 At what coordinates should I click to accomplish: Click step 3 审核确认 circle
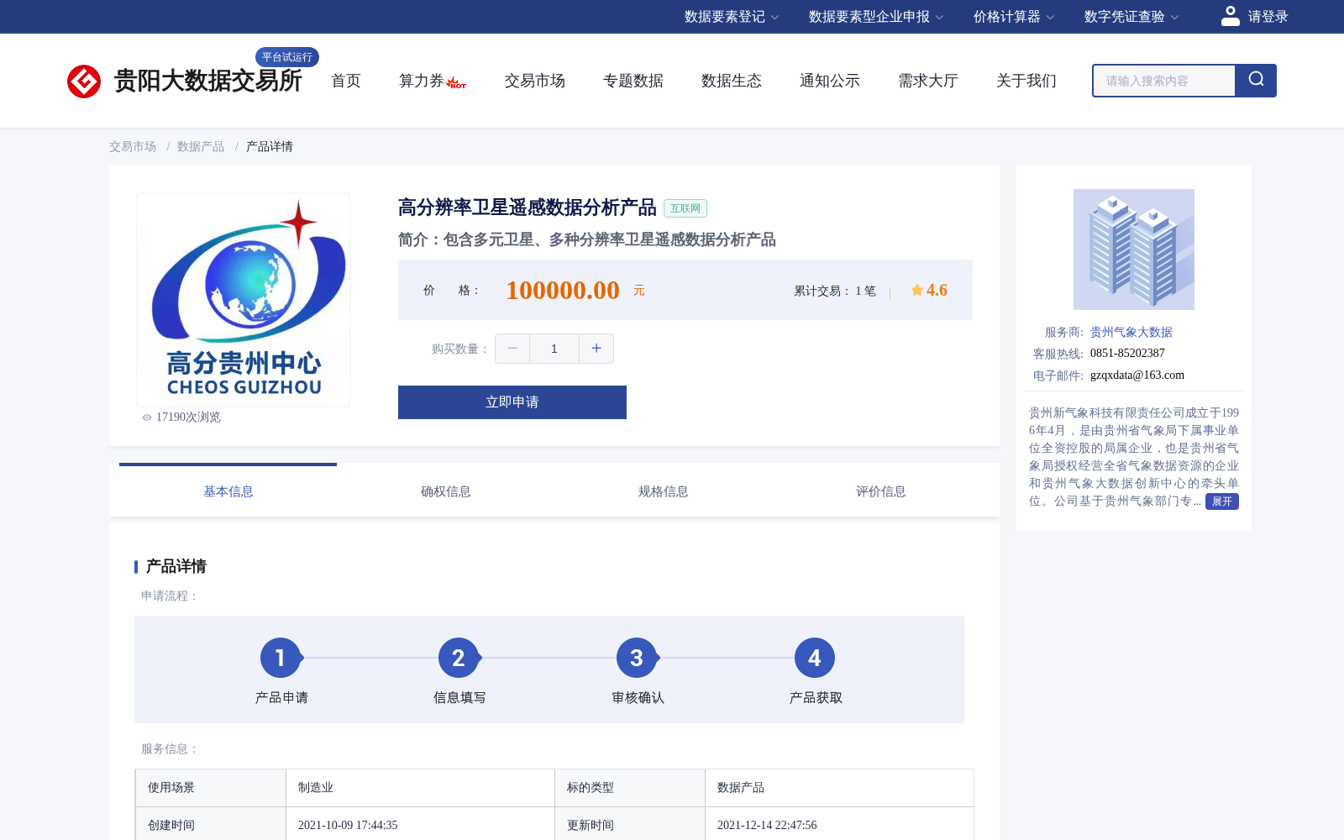637,658
